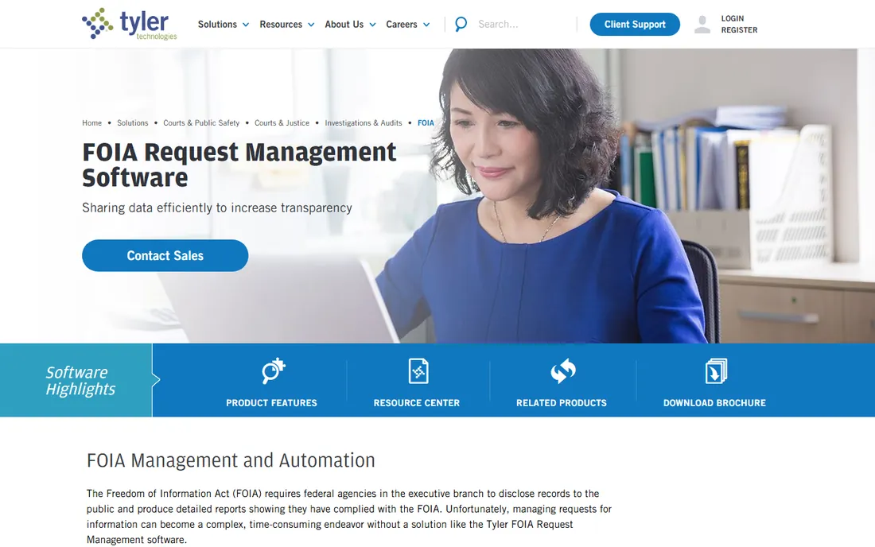Click 'Sharing data efficiently to increase transparency' text
Image resolution: width=875 pixels, height=547 pixels.
coord(217,208)
